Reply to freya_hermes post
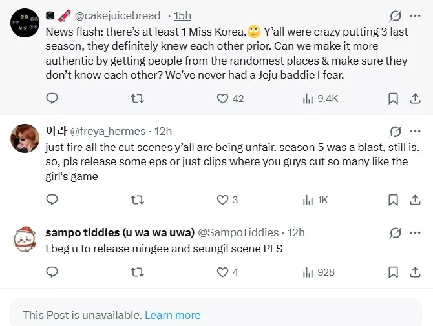433x326 pixels. tap(53, 199)
